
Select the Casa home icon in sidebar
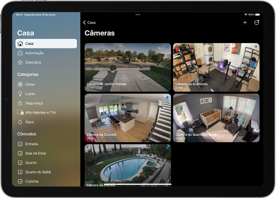20,44
